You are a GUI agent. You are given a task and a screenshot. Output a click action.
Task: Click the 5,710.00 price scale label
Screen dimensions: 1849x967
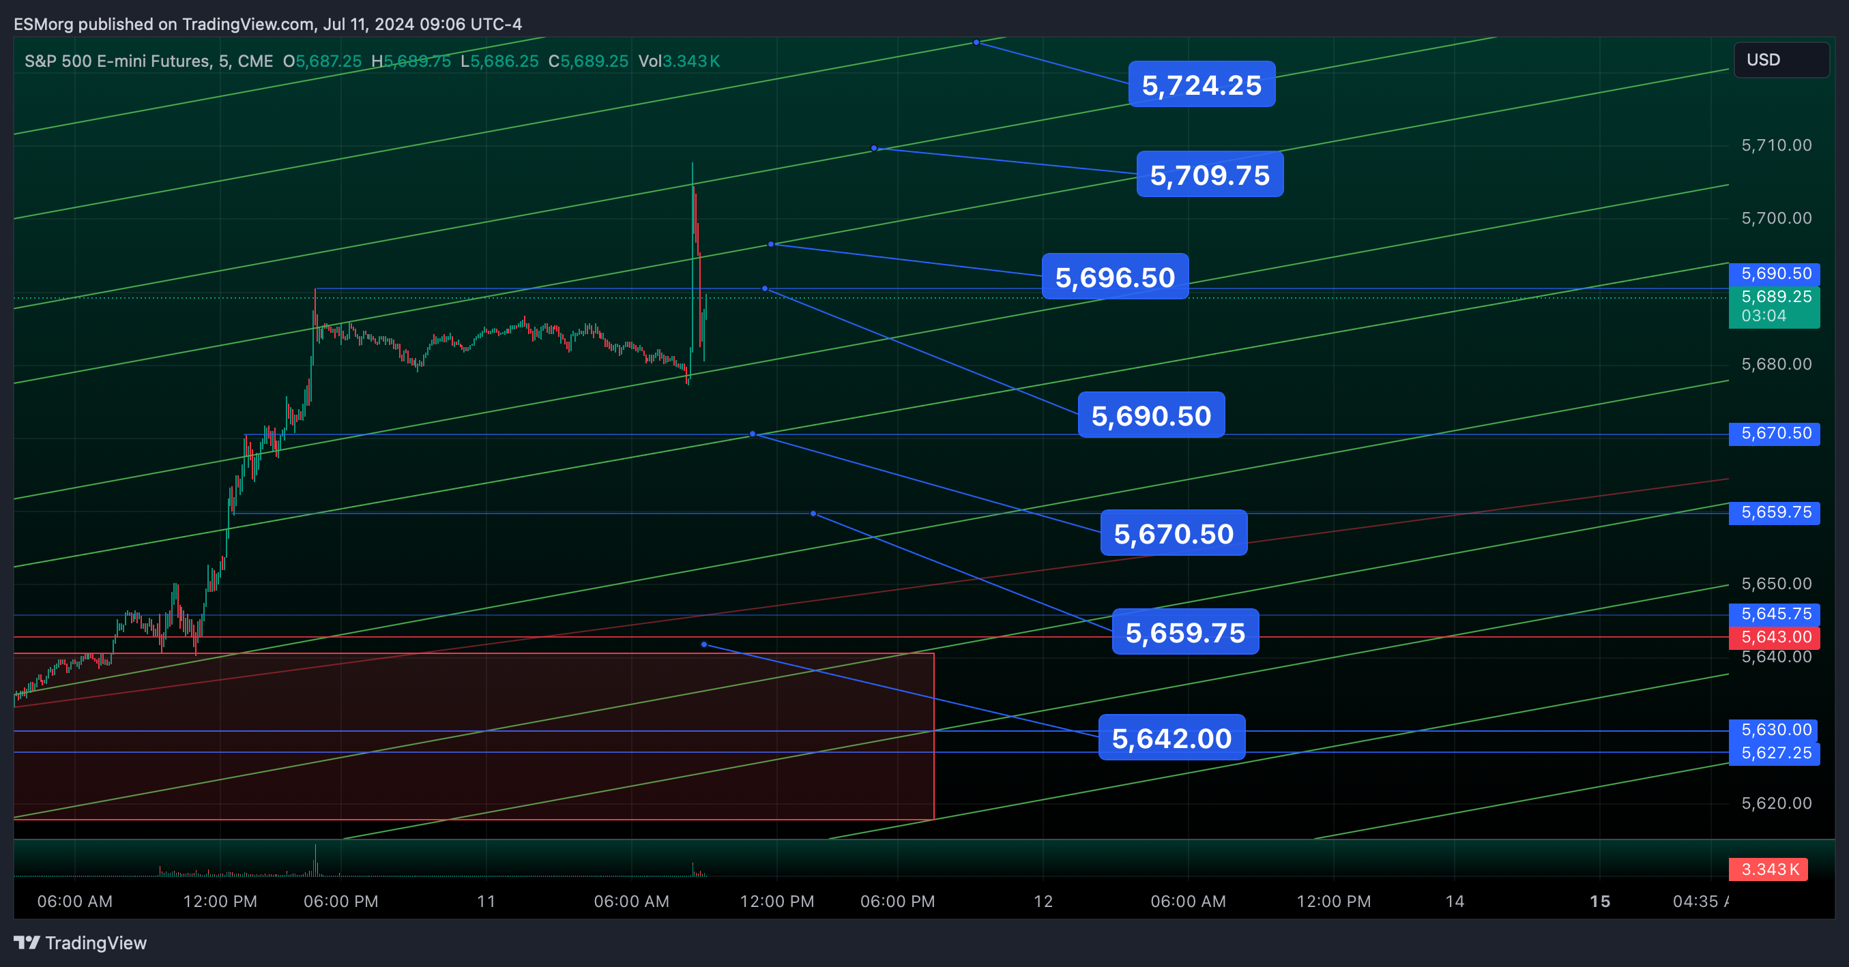[1777, 146]
